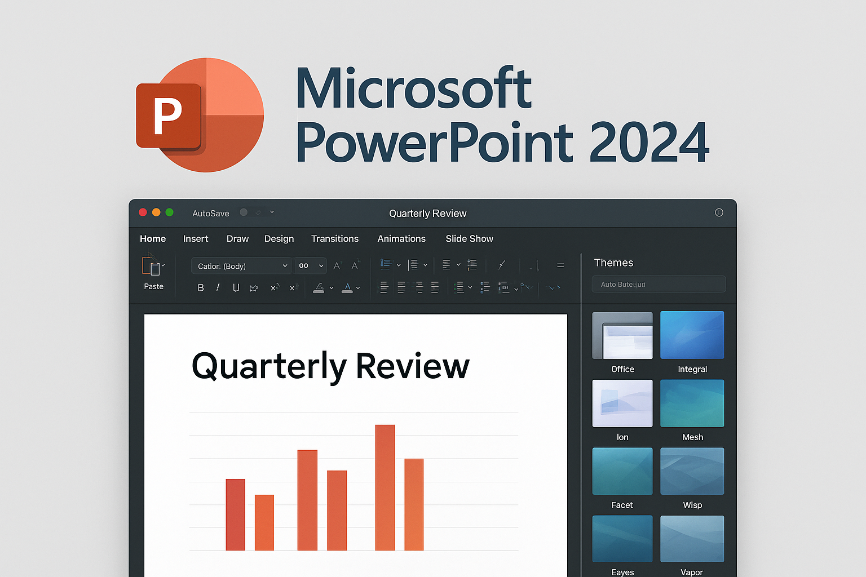Expand the font color dropdown arrow
This screenshot has width=866, height=577.
(358, 288)
